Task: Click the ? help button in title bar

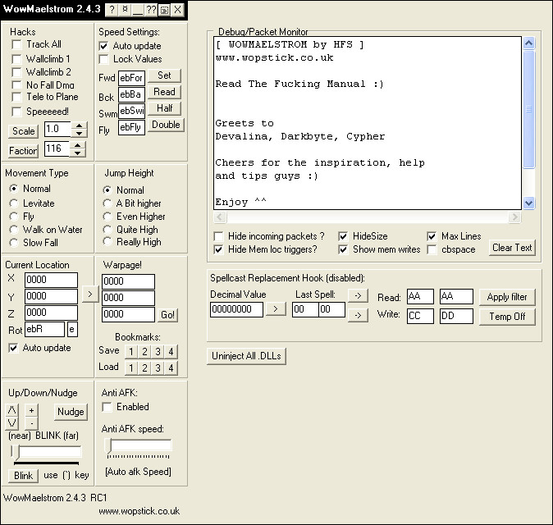Action: point(112,10)
